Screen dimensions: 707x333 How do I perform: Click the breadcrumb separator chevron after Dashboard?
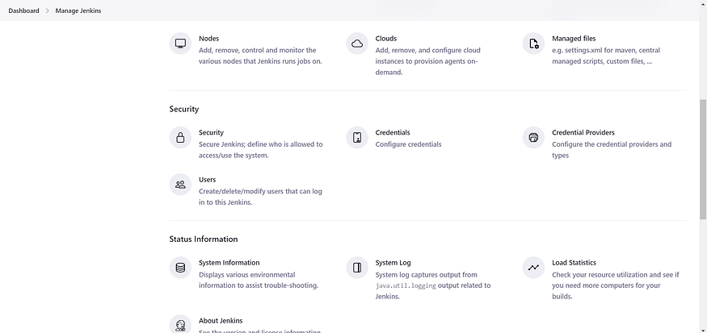coord(47,10)
